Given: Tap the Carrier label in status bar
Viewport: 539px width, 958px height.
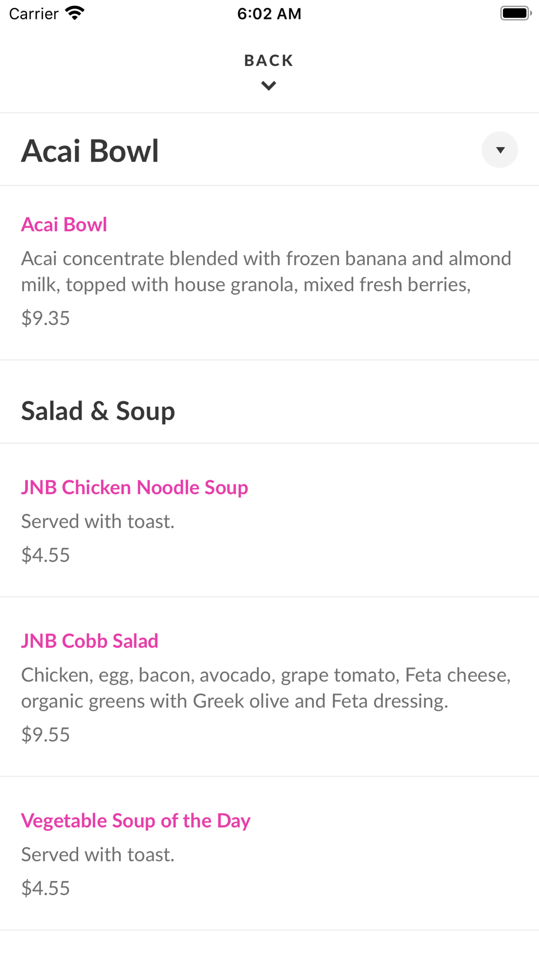Looking at the screenshot, I should 33,13.
